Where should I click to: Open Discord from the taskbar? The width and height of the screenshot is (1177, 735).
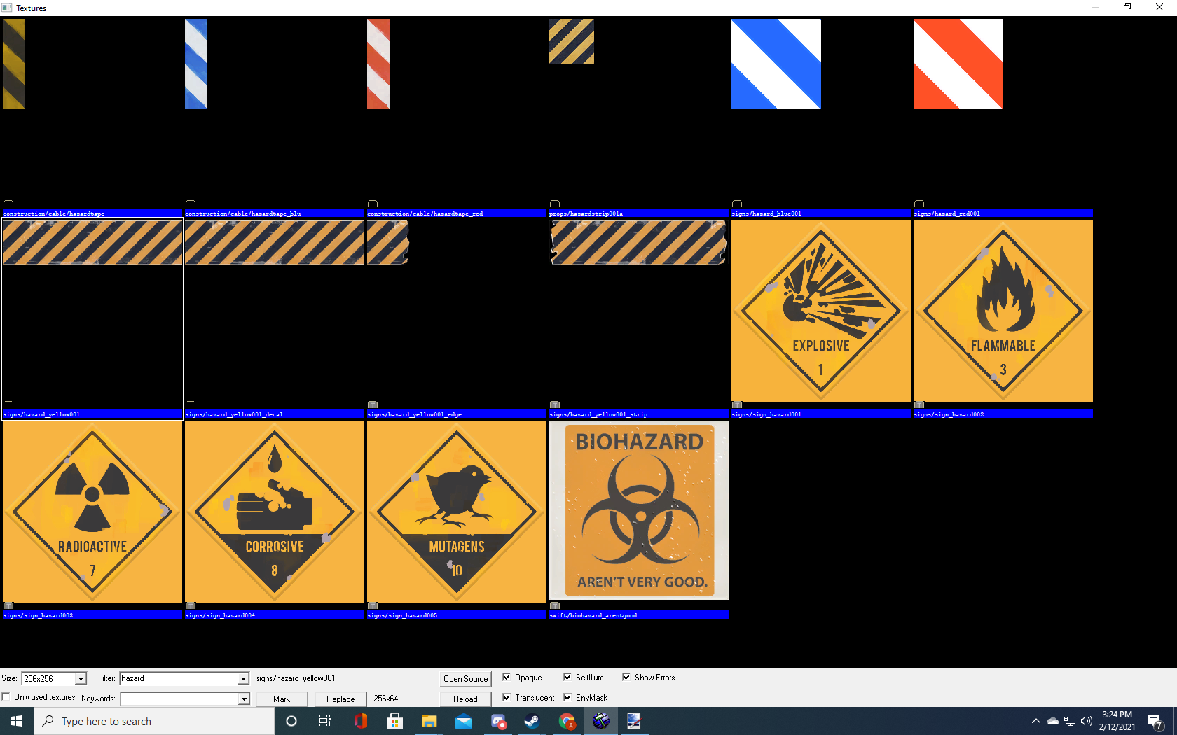click(x=498, y=721)
